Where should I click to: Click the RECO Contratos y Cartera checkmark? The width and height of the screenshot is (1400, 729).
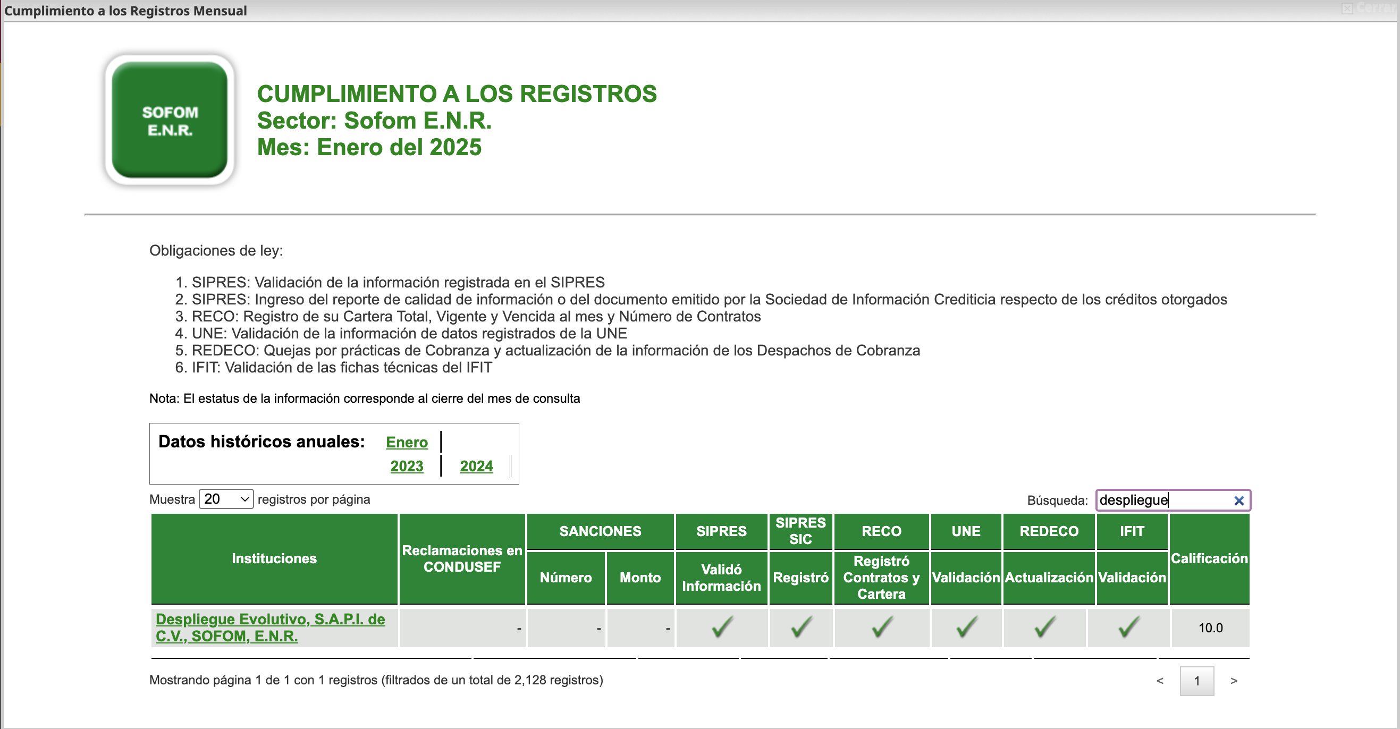coord(882,626)
